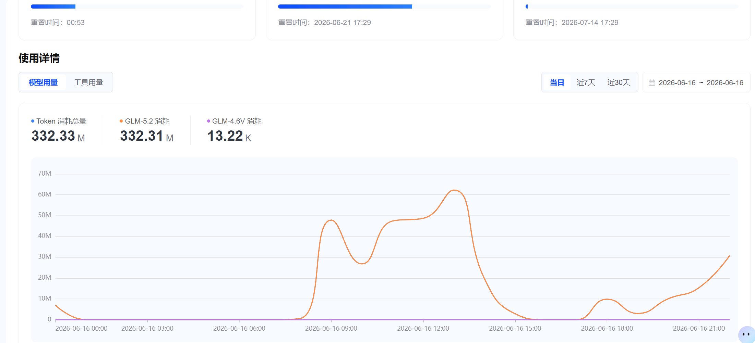The image size is (755, 343).
Task: Click the start date 2026-06-16 field
Action: coord(677,83)
